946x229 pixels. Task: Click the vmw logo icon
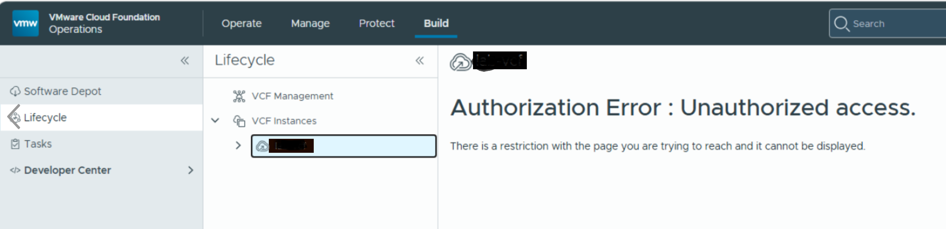coord(25,23)
